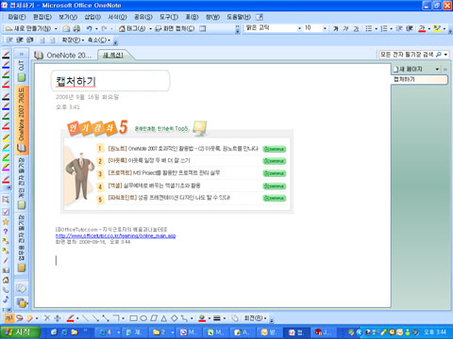
Task: Expand the 새로 만들기 dropdown arrow
Action: click(x=56, y=29)
